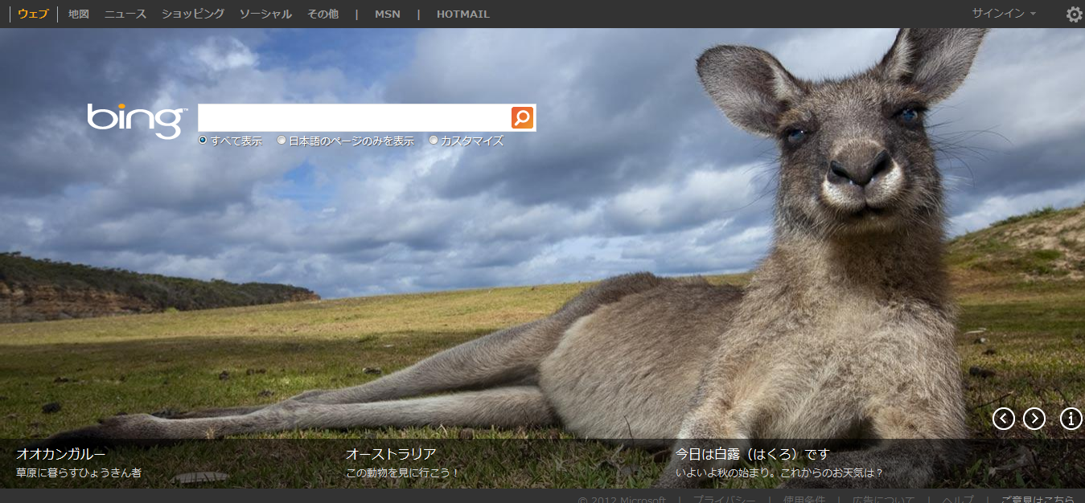Select the すべて表示 radio button
Image resolution: width=1085 pixels, height=503 pixels.
coord(203,140)
